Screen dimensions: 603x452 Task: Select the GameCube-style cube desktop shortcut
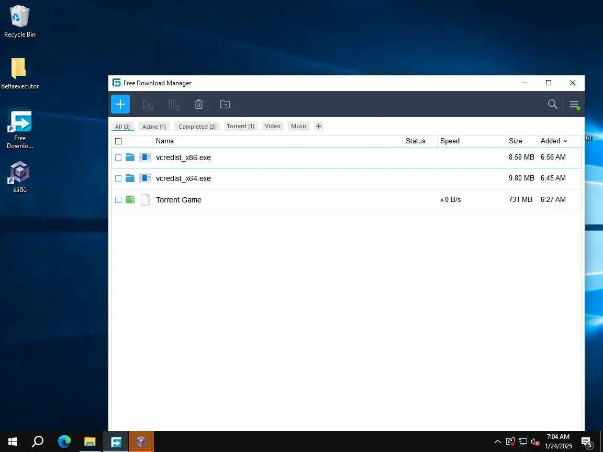(x=19, y=177)
